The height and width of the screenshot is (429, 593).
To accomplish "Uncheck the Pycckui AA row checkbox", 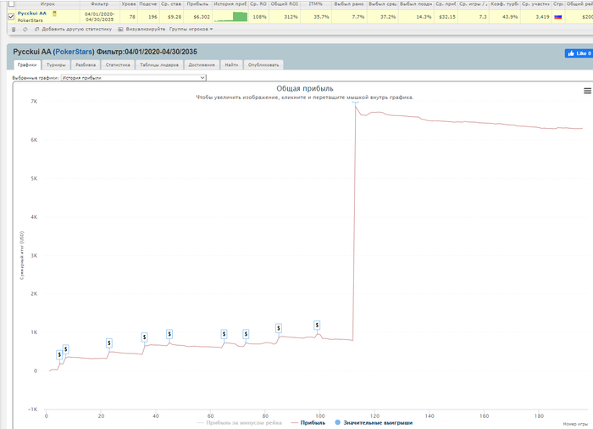I will 11,17.
